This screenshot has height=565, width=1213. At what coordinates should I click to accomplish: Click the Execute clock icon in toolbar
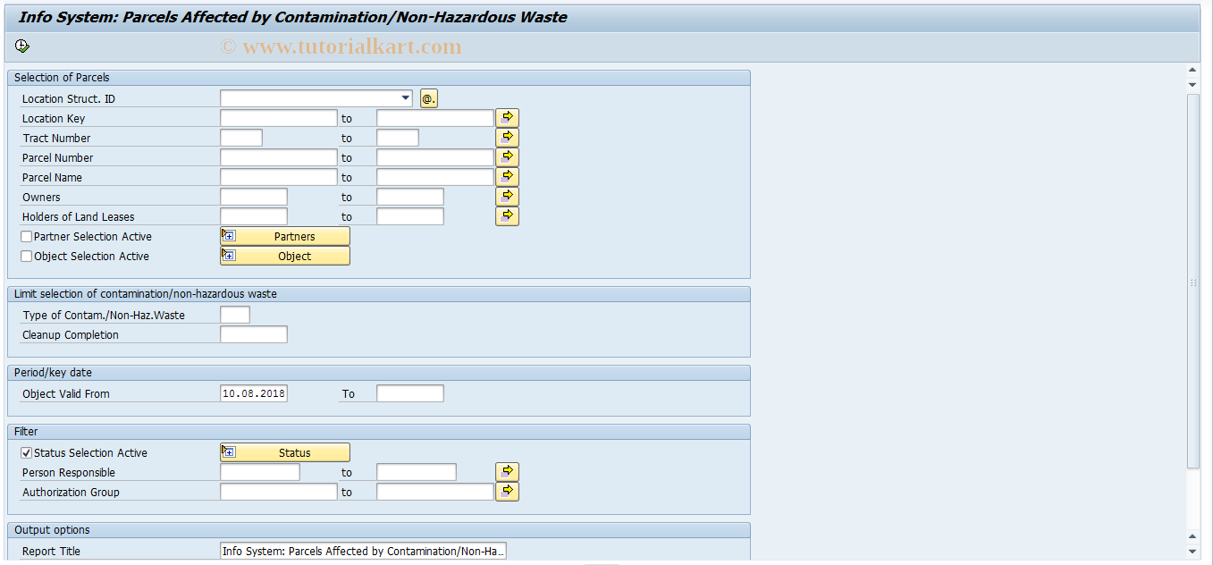(x=22, y=46)
